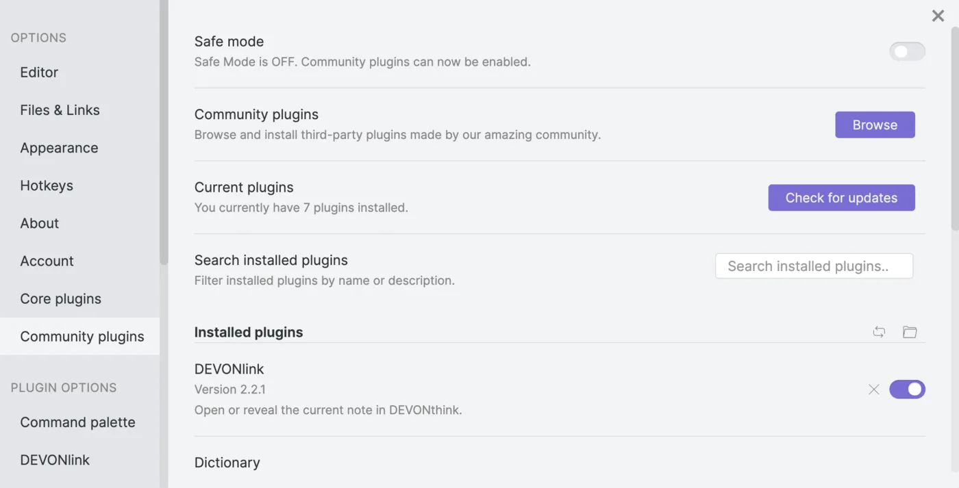Open DEVONlink plugin options
The width and height of the screenshot is (959, 488).
click(55, 459)
